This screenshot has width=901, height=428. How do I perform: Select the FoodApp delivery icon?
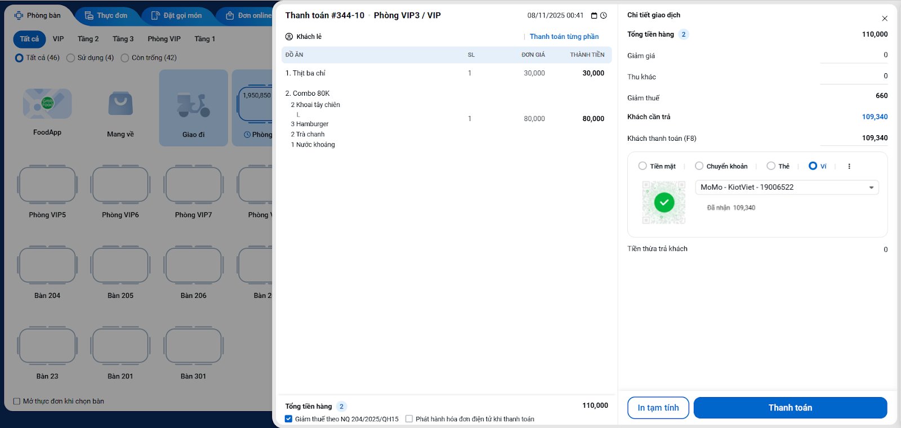(47, 104)
